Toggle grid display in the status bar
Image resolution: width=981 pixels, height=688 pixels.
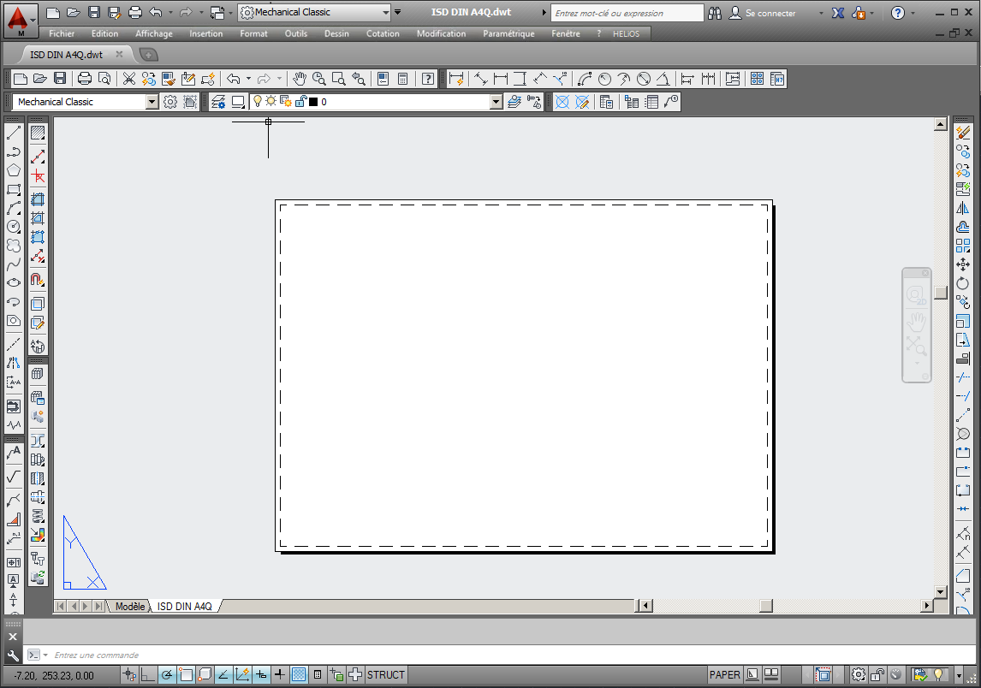tap(299, 675)
